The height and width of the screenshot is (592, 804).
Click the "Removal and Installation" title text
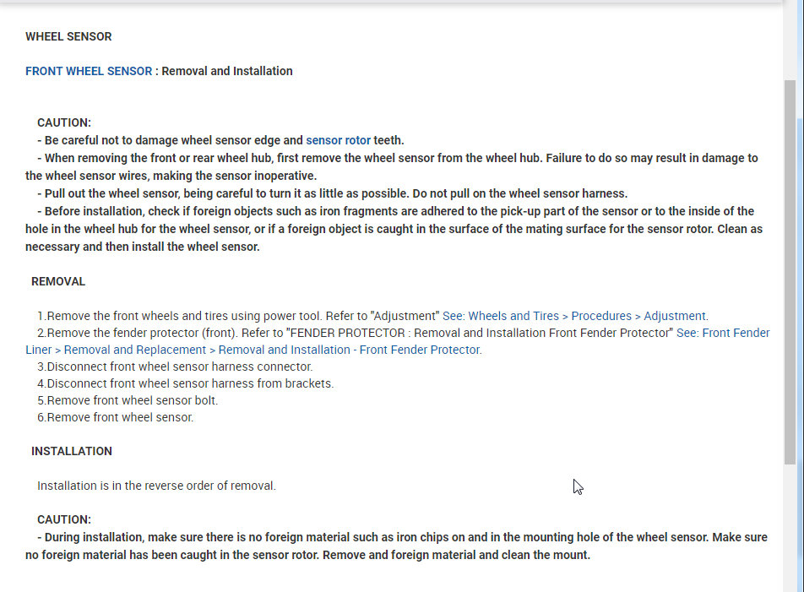click(x=226, y=72)
